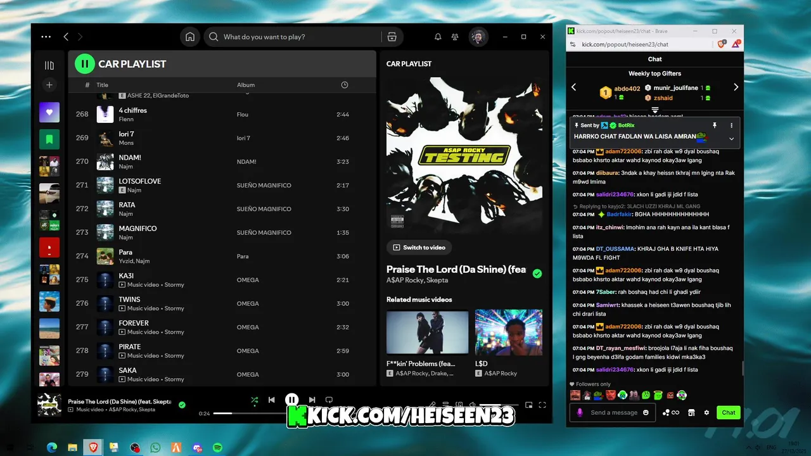Sort tracks by duration clock icon
This screenshot has height=456, width=811.
tap(345, 85)
